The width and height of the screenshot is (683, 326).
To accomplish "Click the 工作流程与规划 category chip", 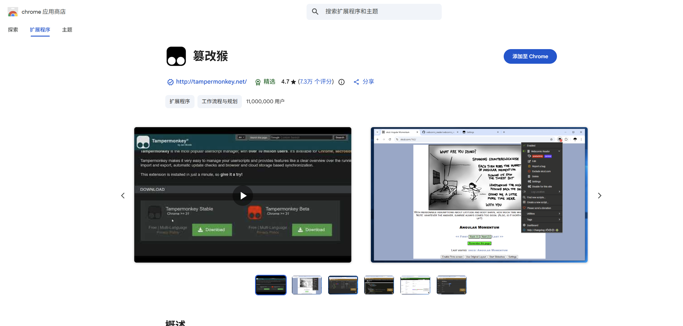I will pyautogui.click(x=219, y=101).
